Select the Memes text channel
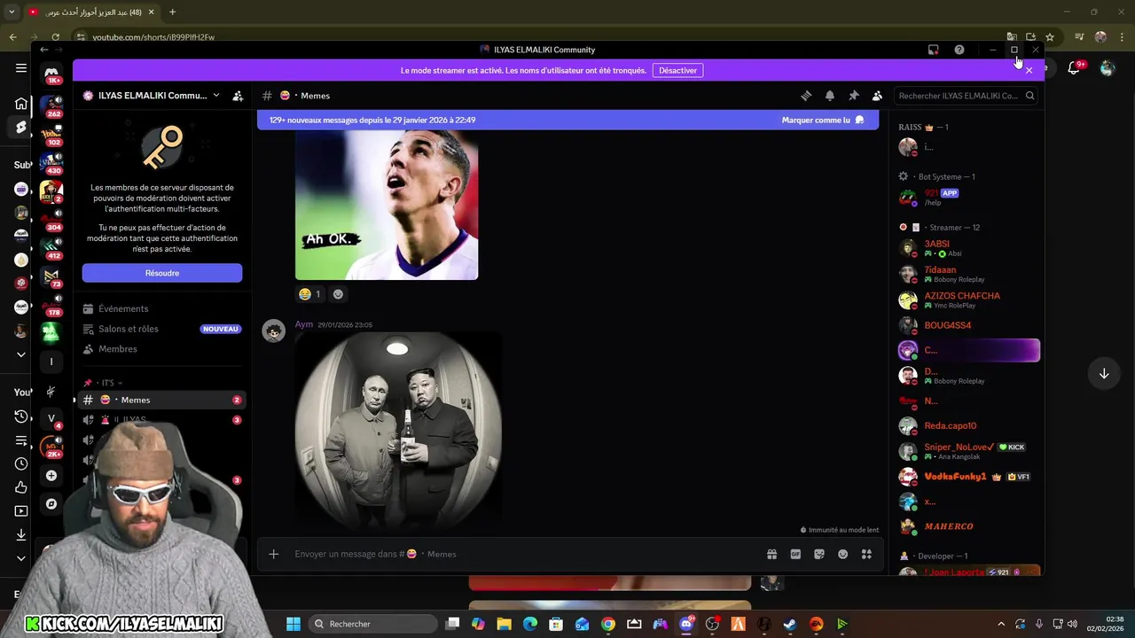Screen dimensions: 1135x638 (x=161, y=400)
